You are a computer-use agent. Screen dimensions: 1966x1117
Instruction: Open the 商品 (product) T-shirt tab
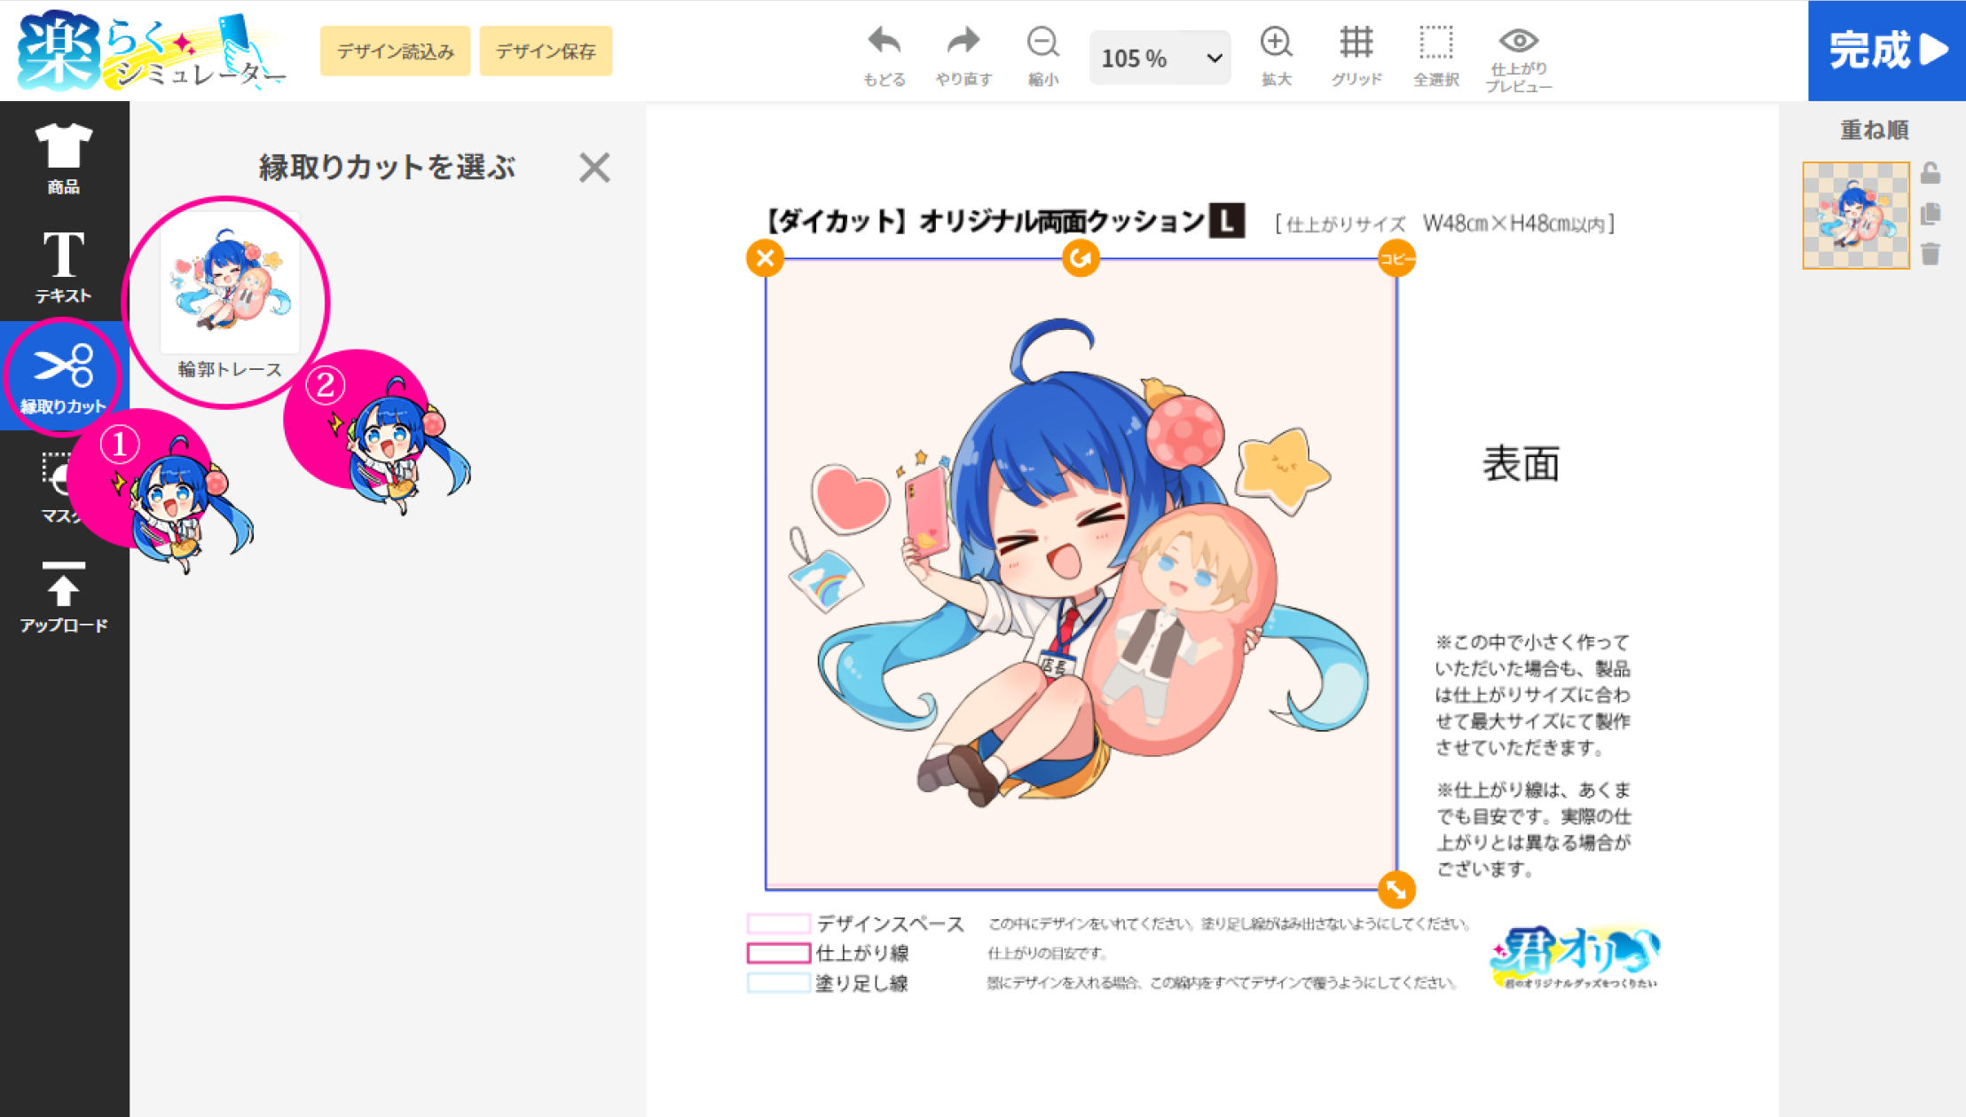coord(63,158)
